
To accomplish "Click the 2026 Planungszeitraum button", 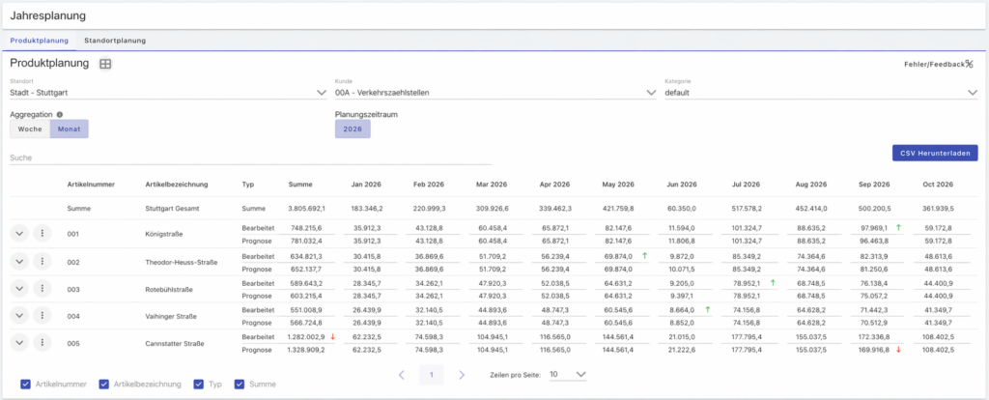I will click(353, 129).
